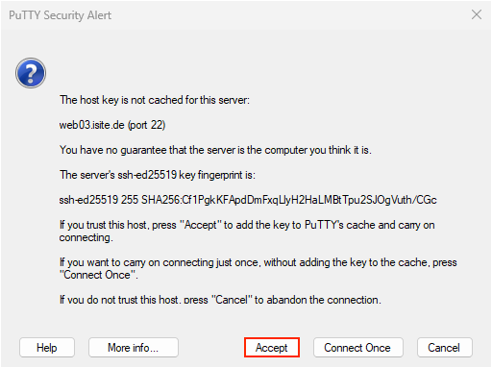Close the PuTTY Security Alert dialog
Screen dimensions: 492x368
click(x=477, y=14)
